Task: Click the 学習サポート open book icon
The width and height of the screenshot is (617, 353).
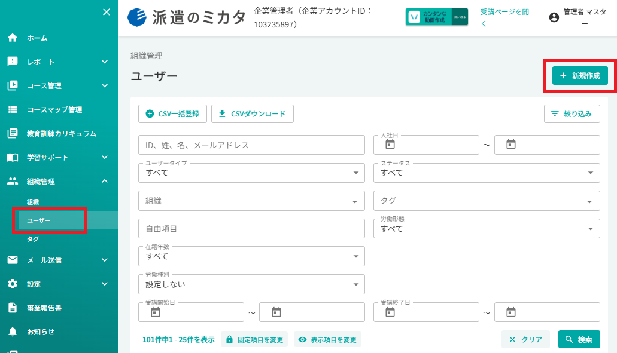Action: pos(13,158)
